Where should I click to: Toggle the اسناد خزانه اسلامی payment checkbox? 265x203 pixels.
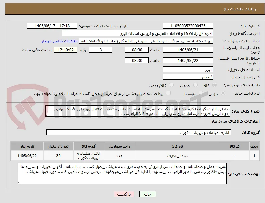168,93
